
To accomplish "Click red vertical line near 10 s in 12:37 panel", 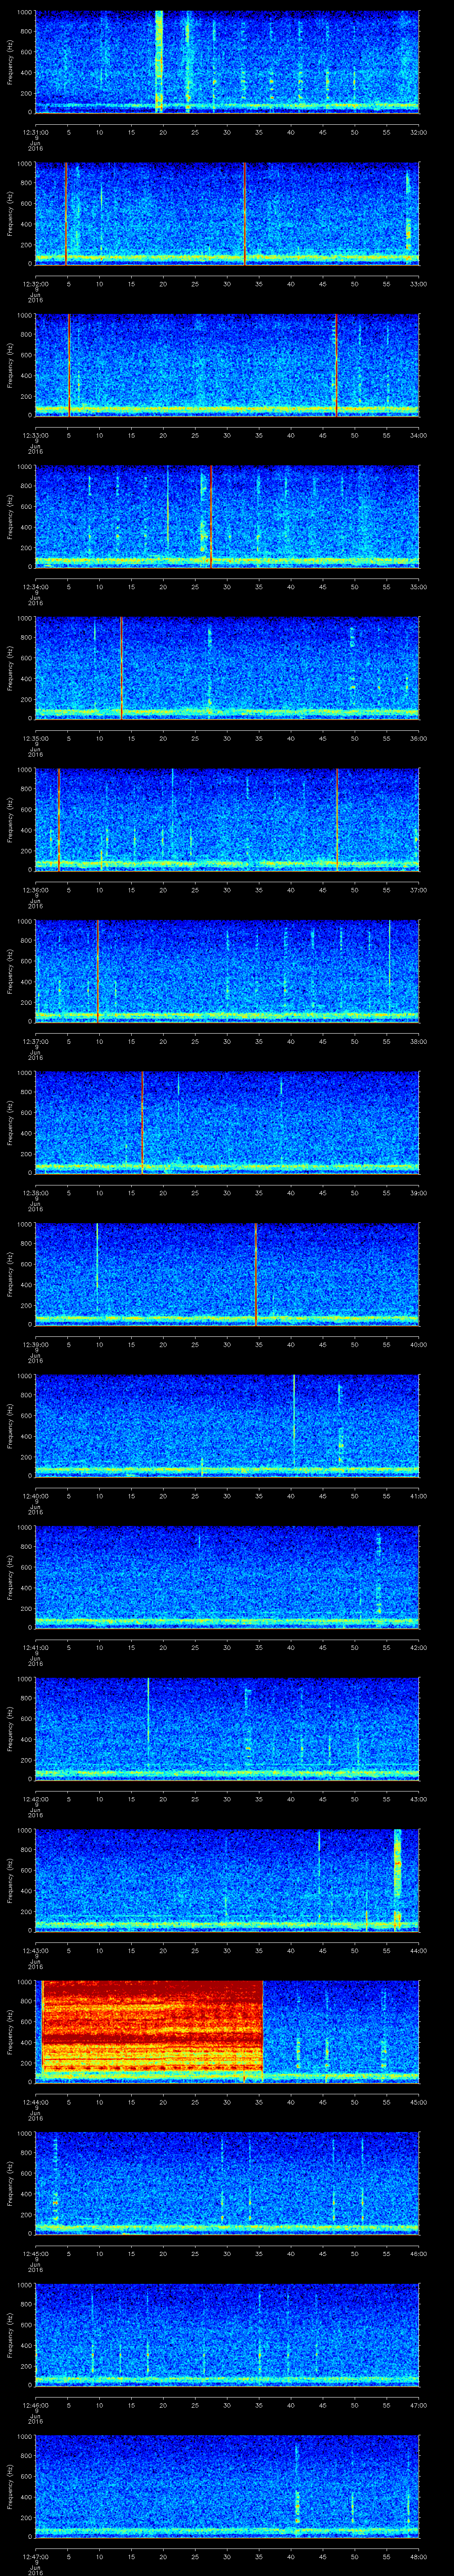I will 98,970.
